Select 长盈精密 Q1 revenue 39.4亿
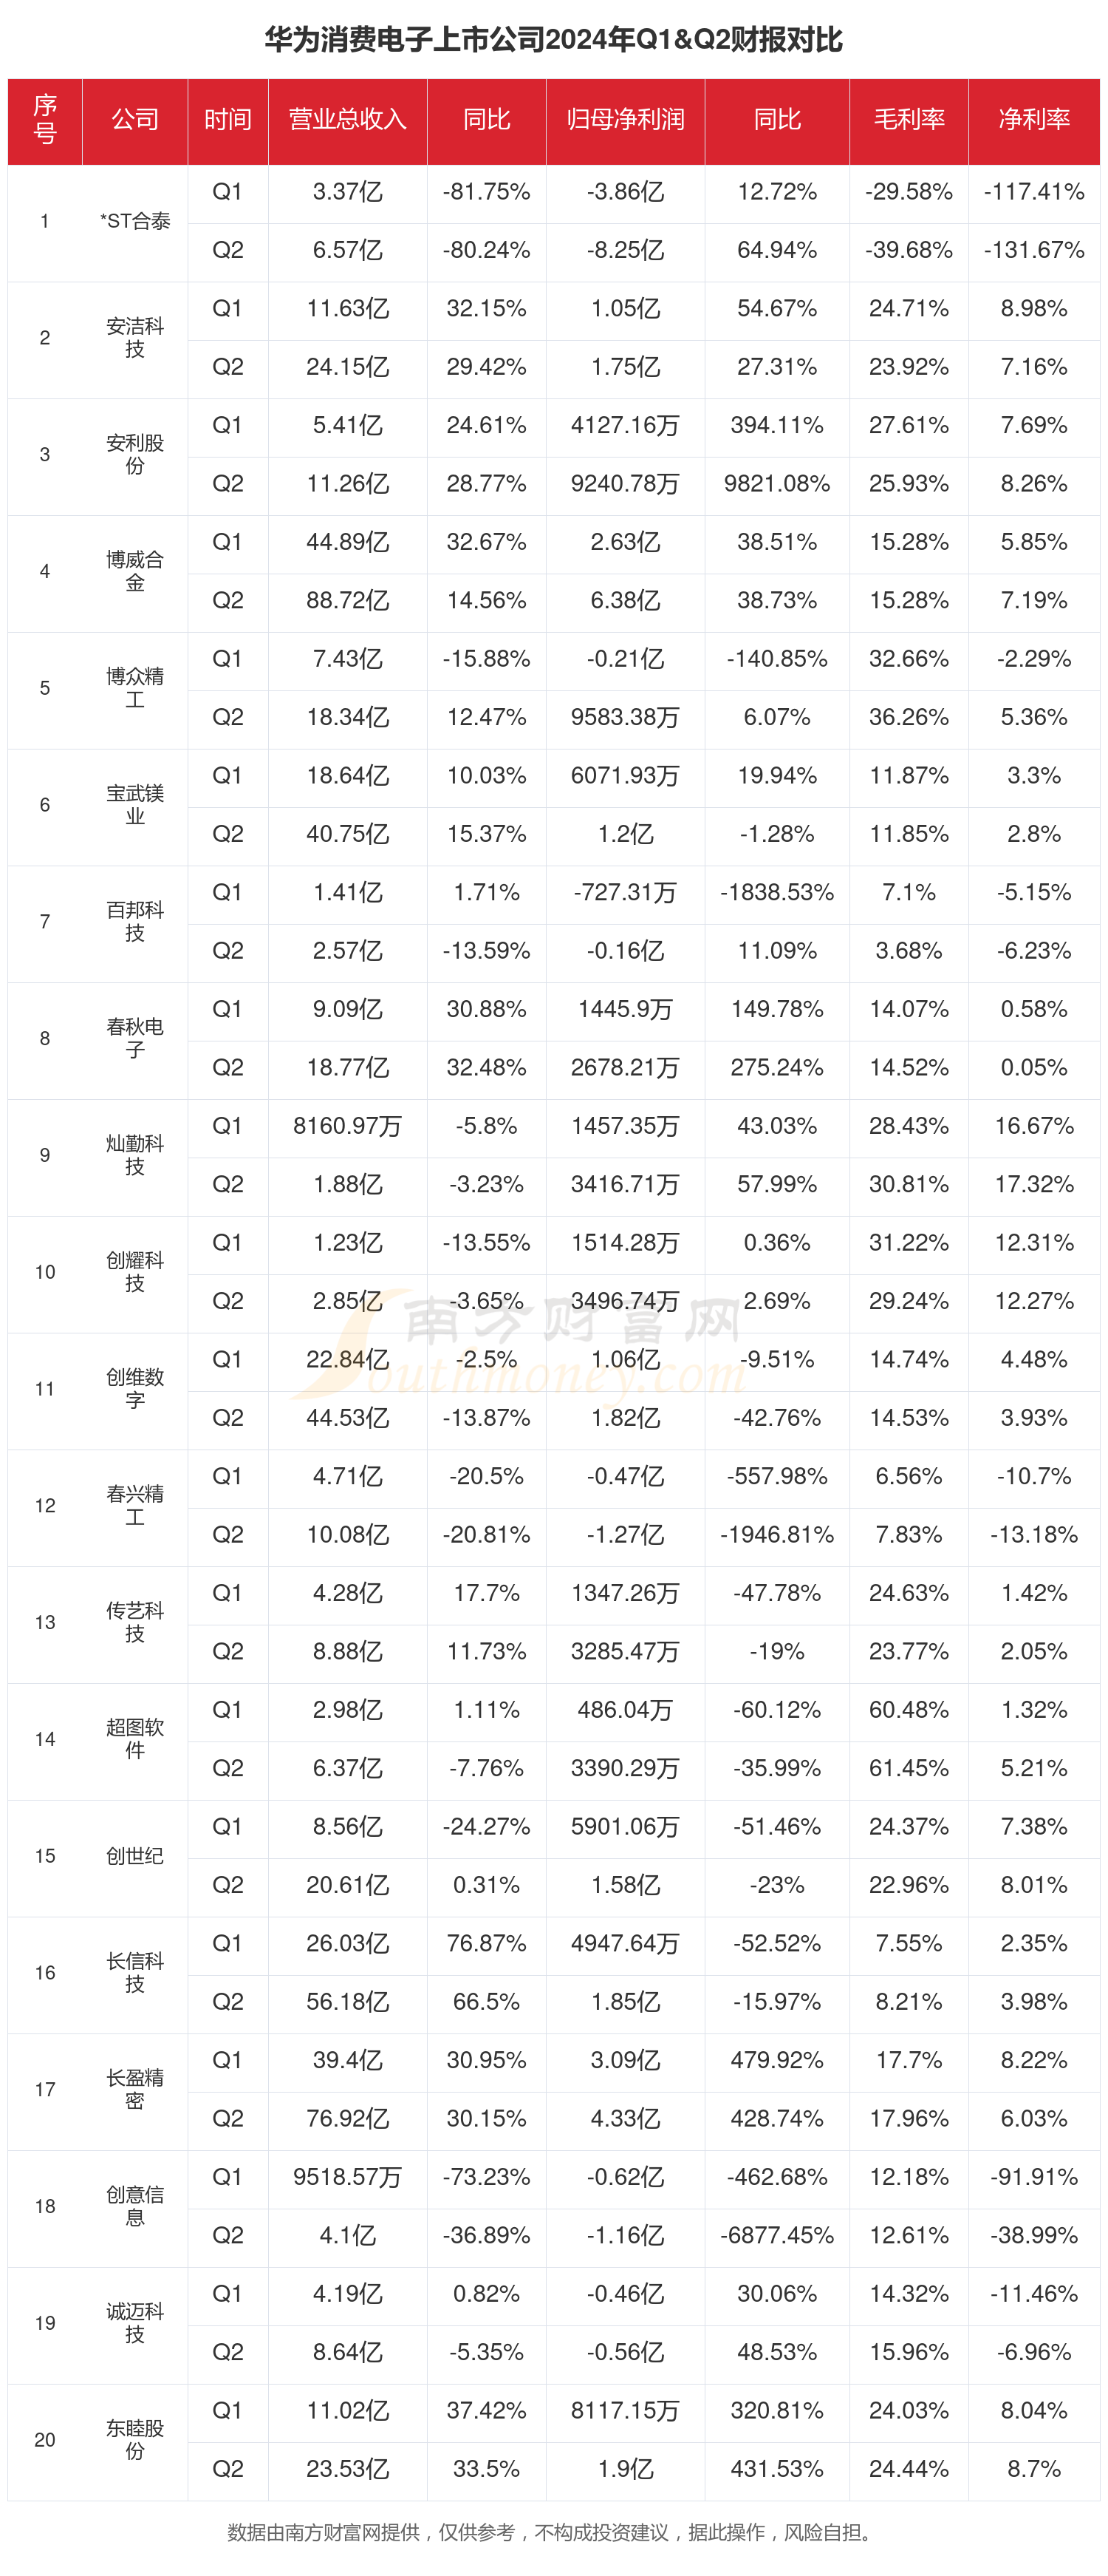 pos(348,2060)
